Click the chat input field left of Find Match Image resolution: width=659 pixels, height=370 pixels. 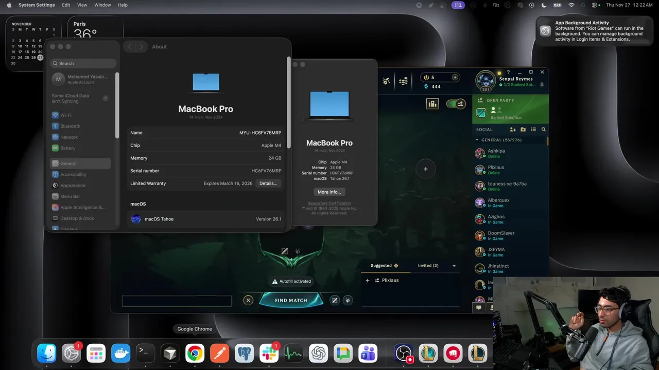tap(177, 301)
